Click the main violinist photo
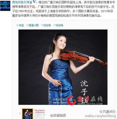Image resolution: width=117 pixels, height=119 pixels. 63,67
